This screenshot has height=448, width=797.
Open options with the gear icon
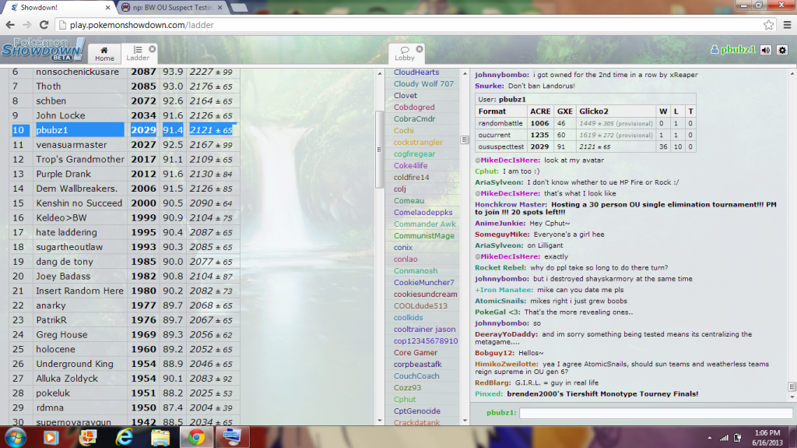click(x=782, y=50)
